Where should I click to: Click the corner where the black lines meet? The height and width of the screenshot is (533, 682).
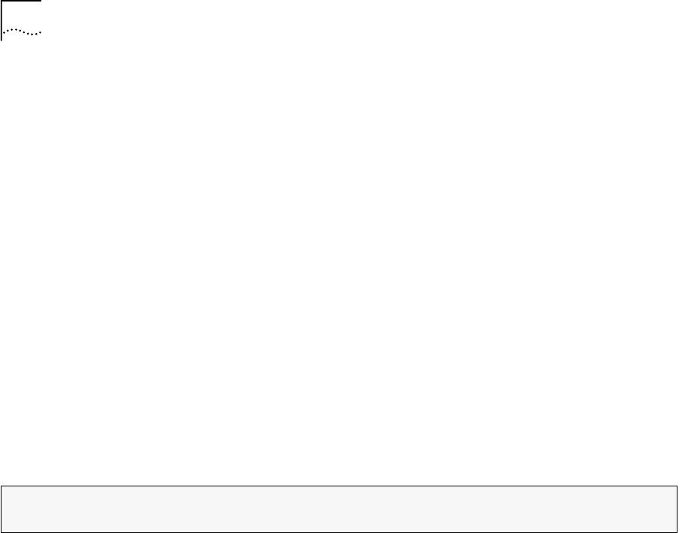2,1
